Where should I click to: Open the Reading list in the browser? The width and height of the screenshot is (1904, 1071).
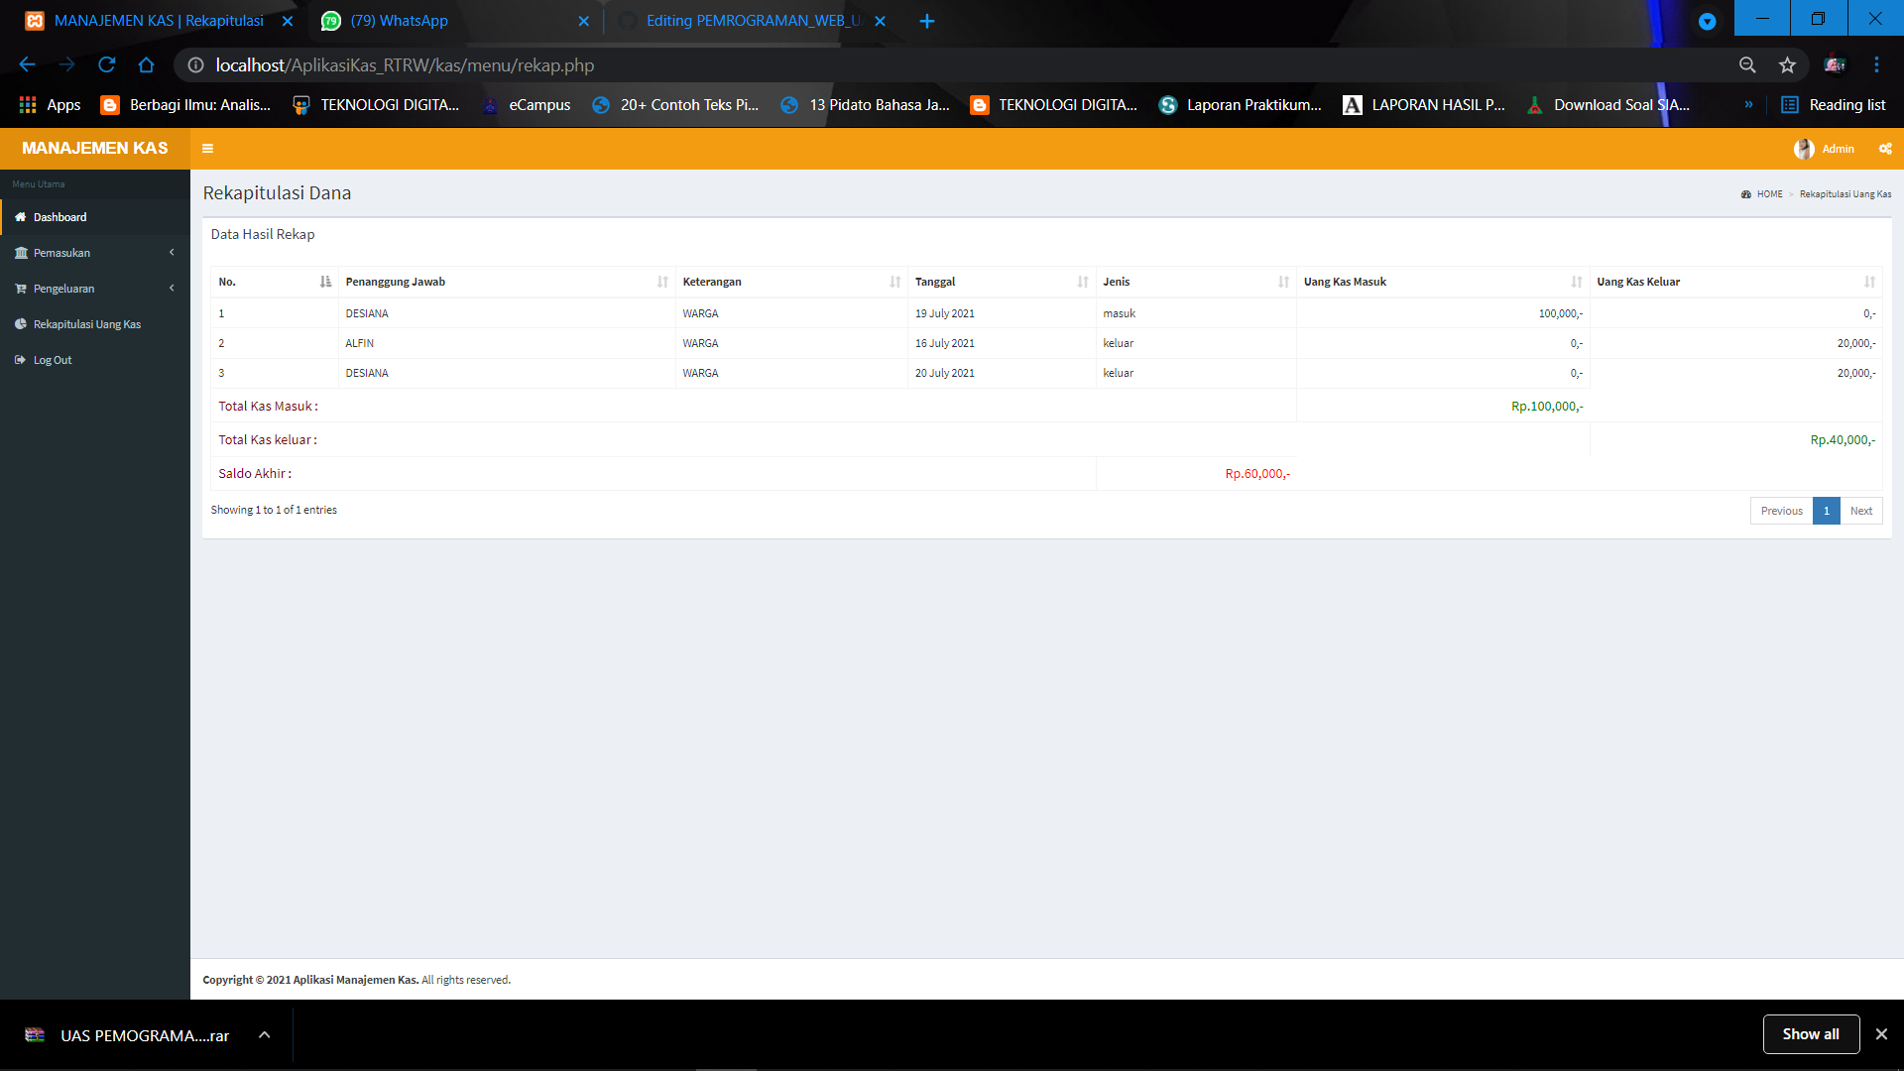[x=1834, y=104]
